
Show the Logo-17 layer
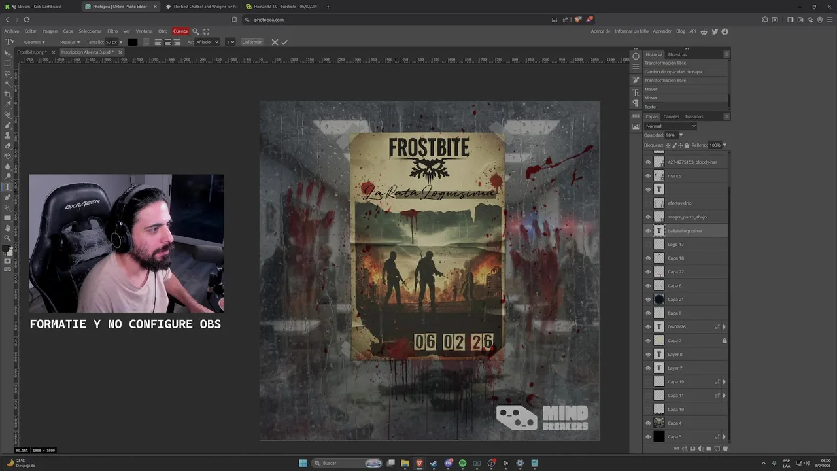pyautogui.click(x=648, y=245)
